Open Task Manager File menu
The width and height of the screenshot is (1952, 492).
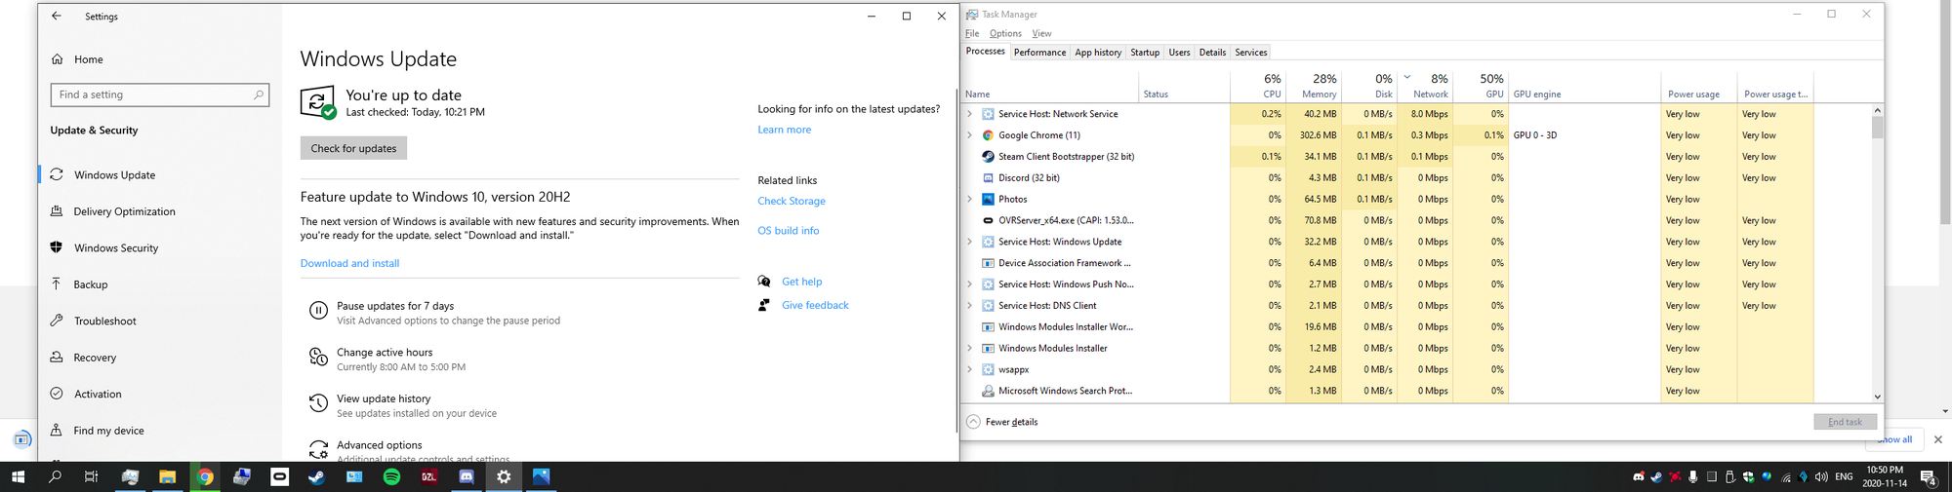click(972, 33)
